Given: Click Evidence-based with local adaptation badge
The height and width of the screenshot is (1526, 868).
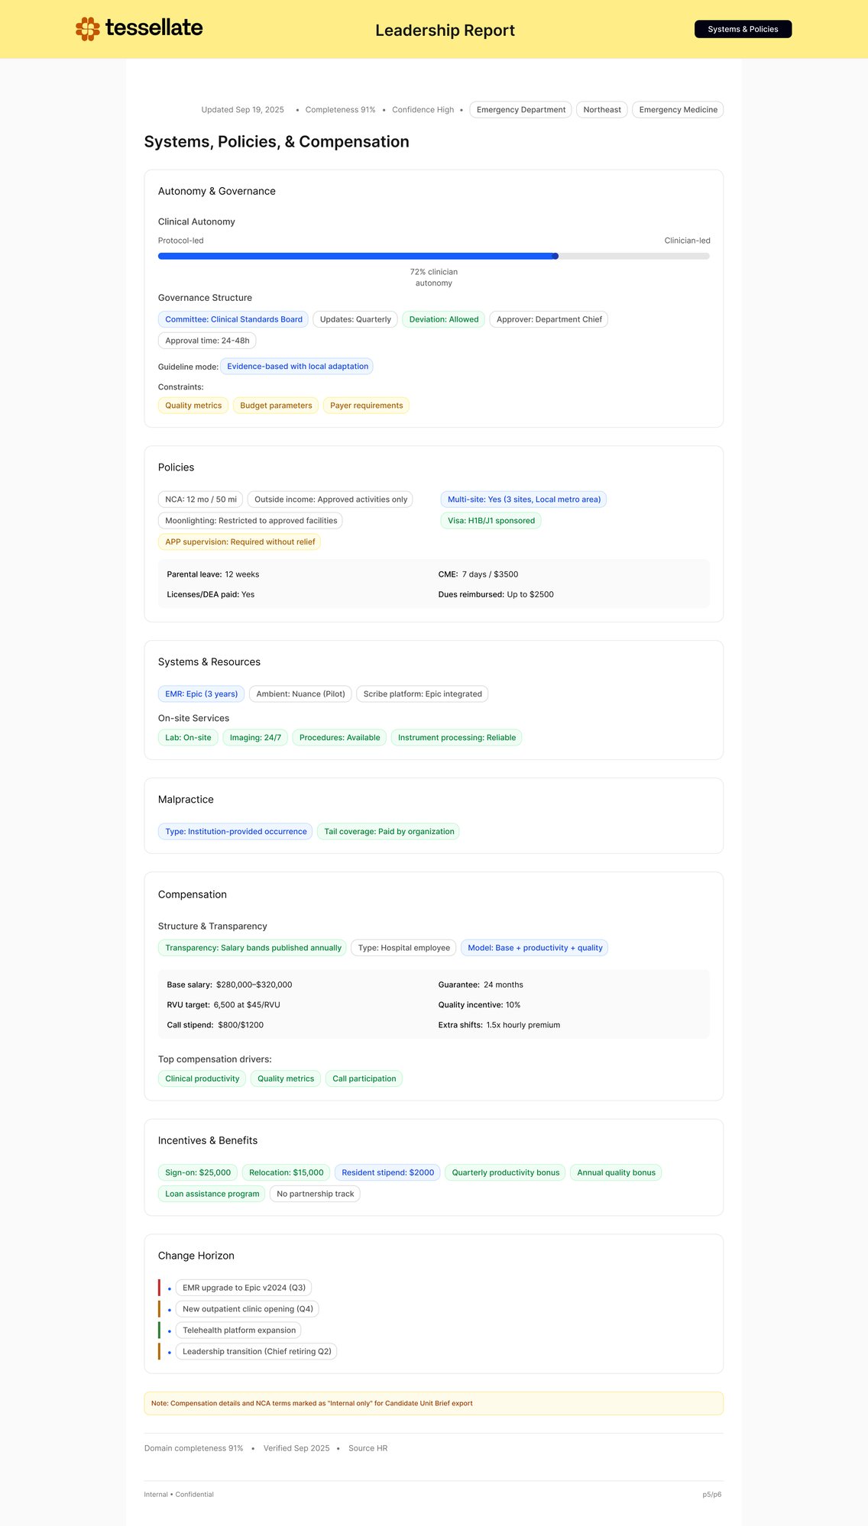Looking at the screenshot, I should [297, 367].
